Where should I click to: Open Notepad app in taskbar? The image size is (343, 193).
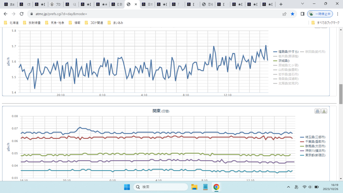tap(205, 187)
